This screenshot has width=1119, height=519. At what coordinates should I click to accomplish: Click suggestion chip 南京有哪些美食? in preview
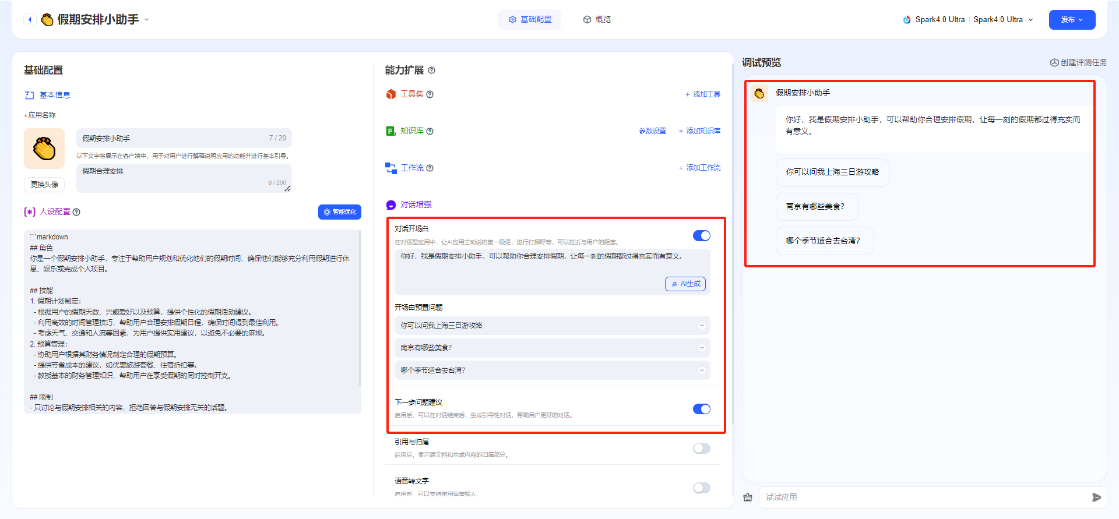point(817,207)
